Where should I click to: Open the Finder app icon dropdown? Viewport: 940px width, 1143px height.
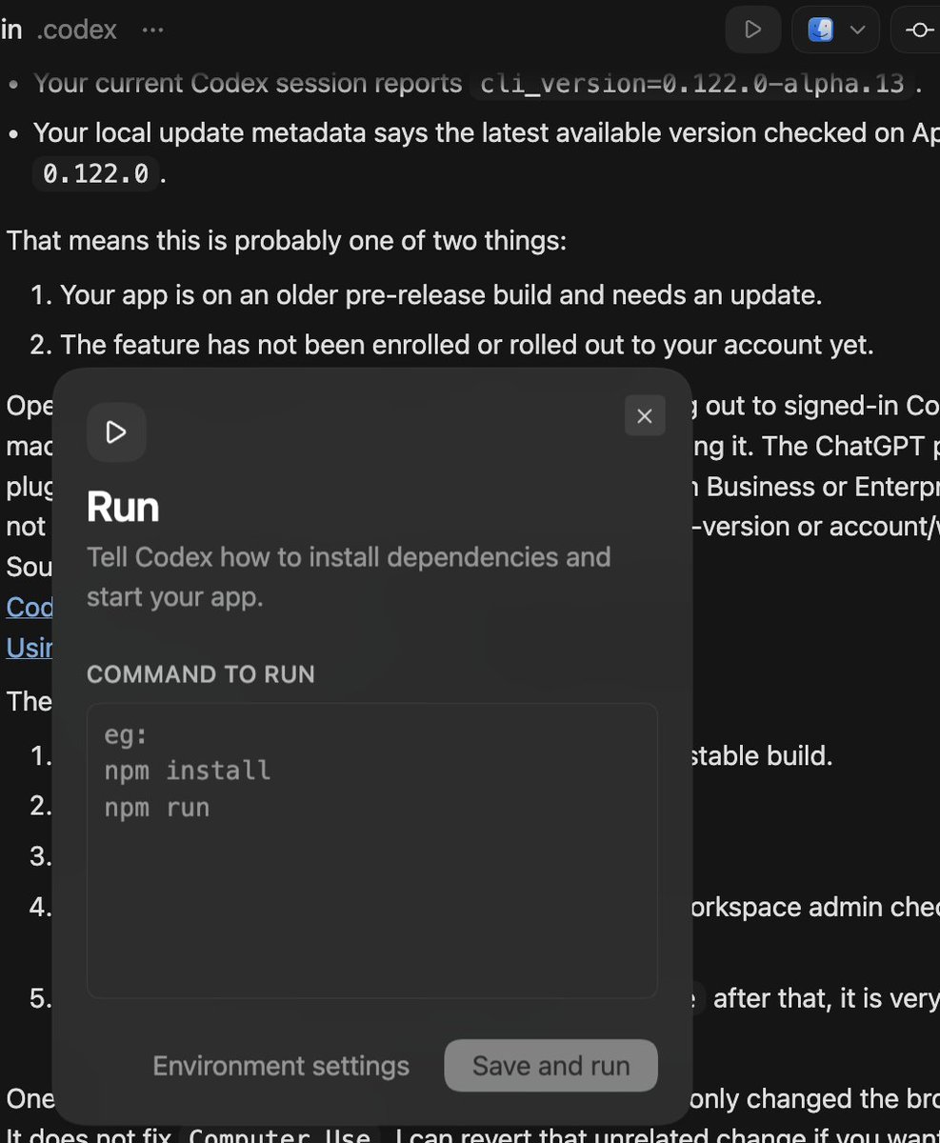836,30
